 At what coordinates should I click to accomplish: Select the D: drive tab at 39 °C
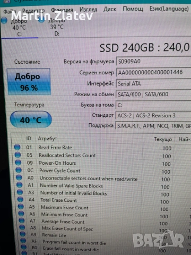click(57, 27)
